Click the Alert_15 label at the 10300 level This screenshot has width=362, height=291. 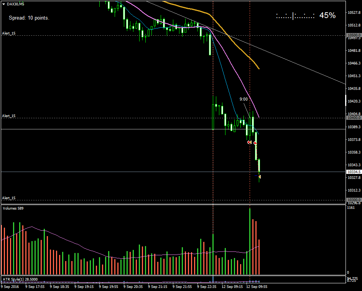pyautogui.click(x=9, y=198)
